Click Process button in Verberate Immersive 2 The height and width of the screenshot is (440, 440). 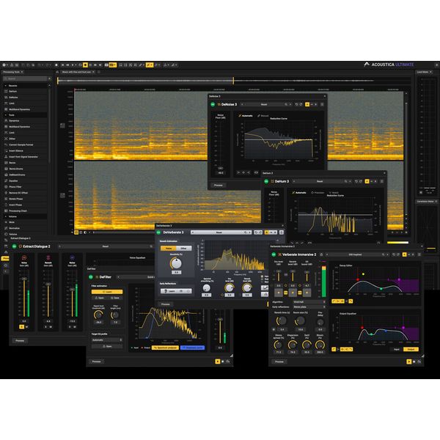coord(279,362)
